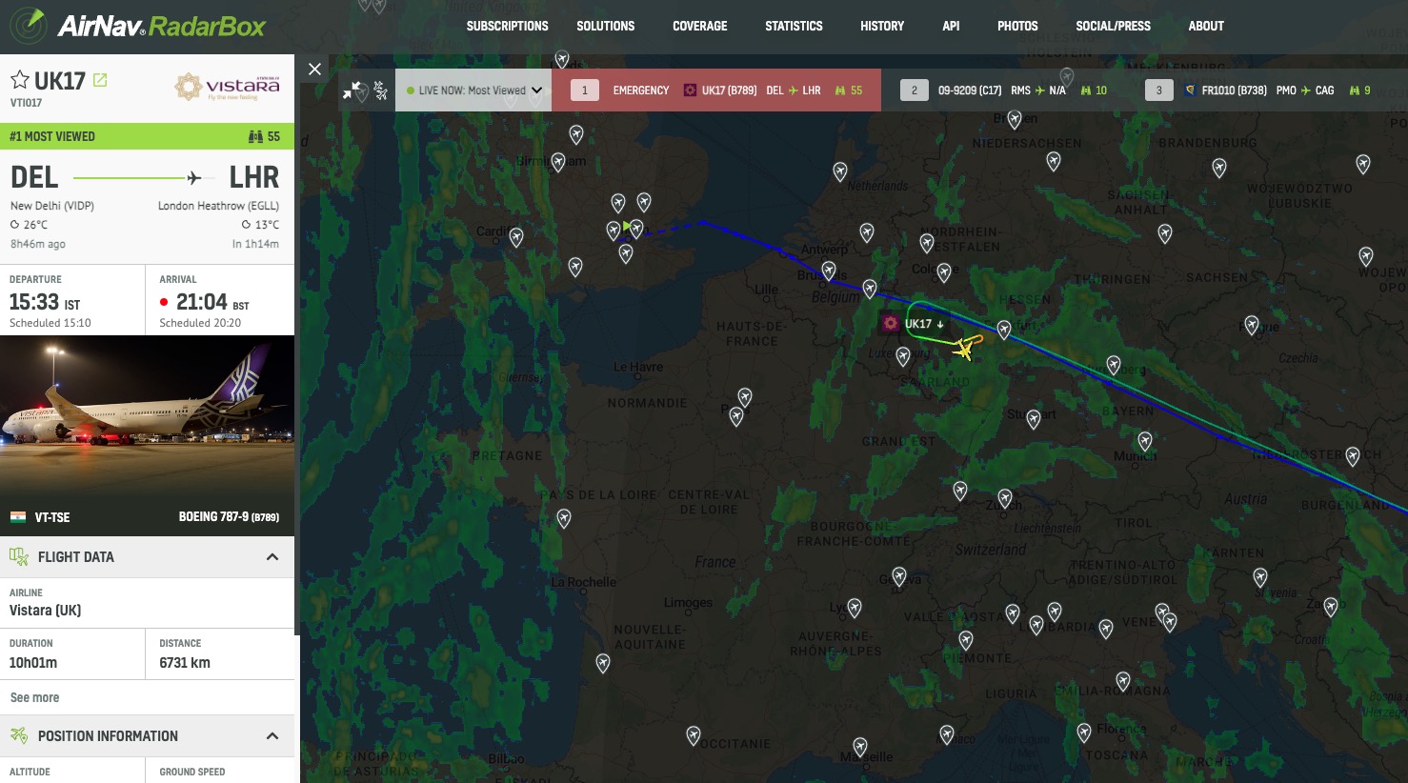Open the Social/Press menu
The height and width of the screenshot is (783, 1408).
coord(1113,26)
